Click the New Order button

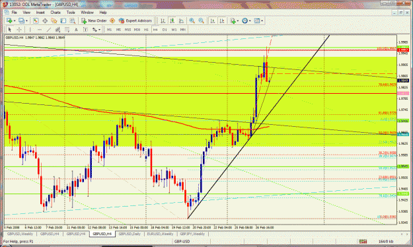pyautogui.click(x=94, y=20)
